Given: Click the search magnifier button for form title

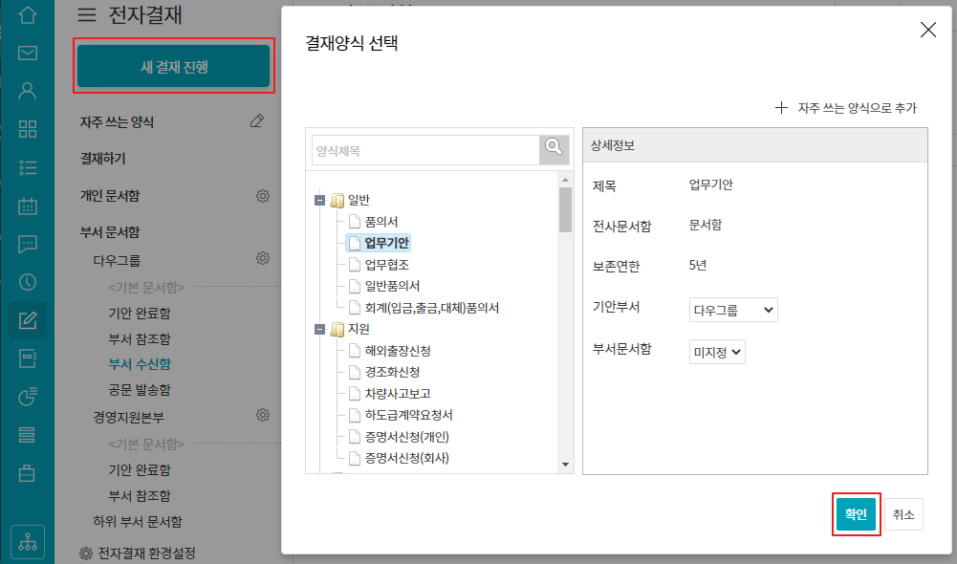Looking at the screenshot, I should tap(553, 147).
